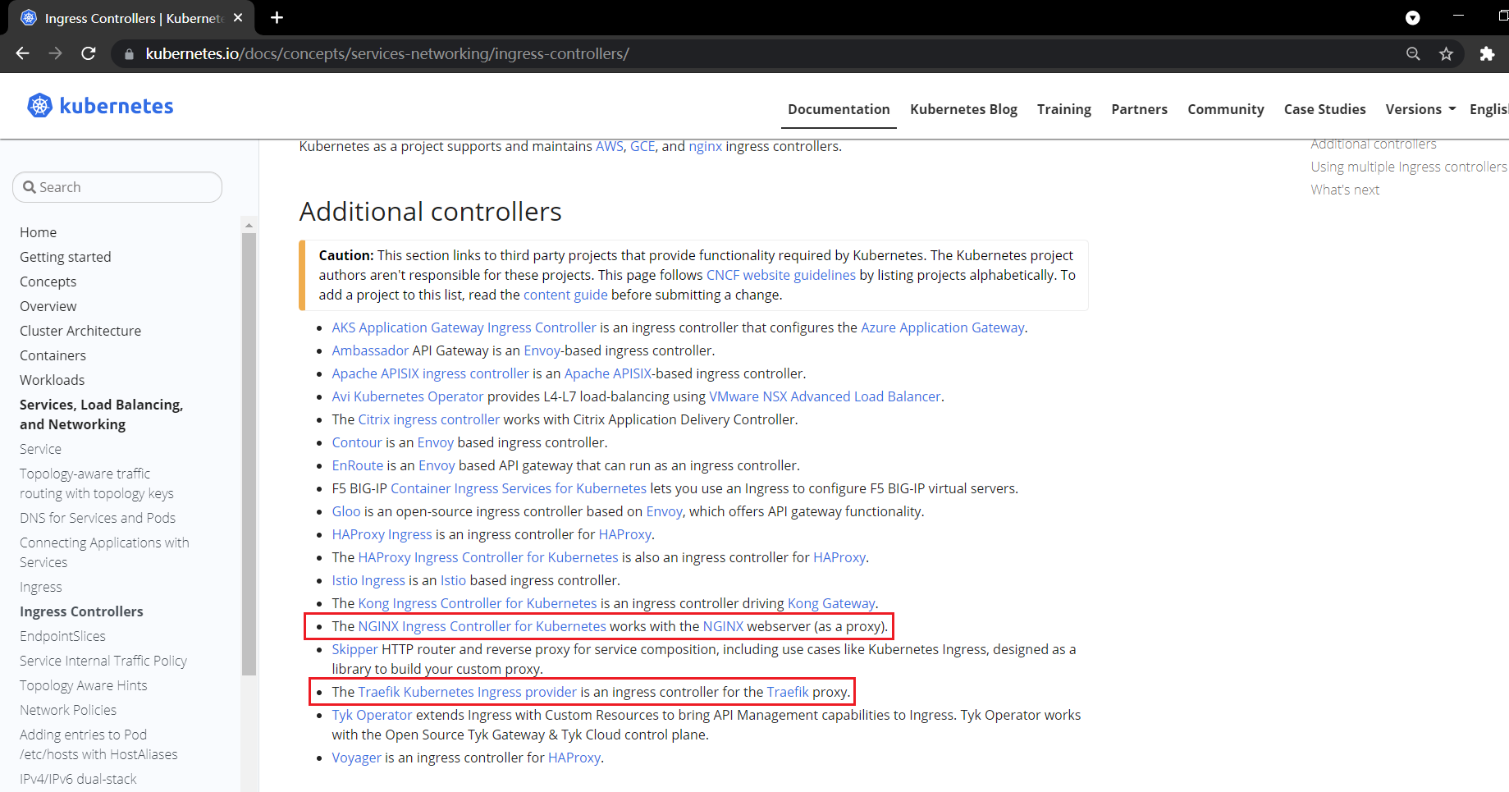Open Containers in the sidebar
The height and width of the screenshot is (792, 1509).
click(x=53, y=355)
